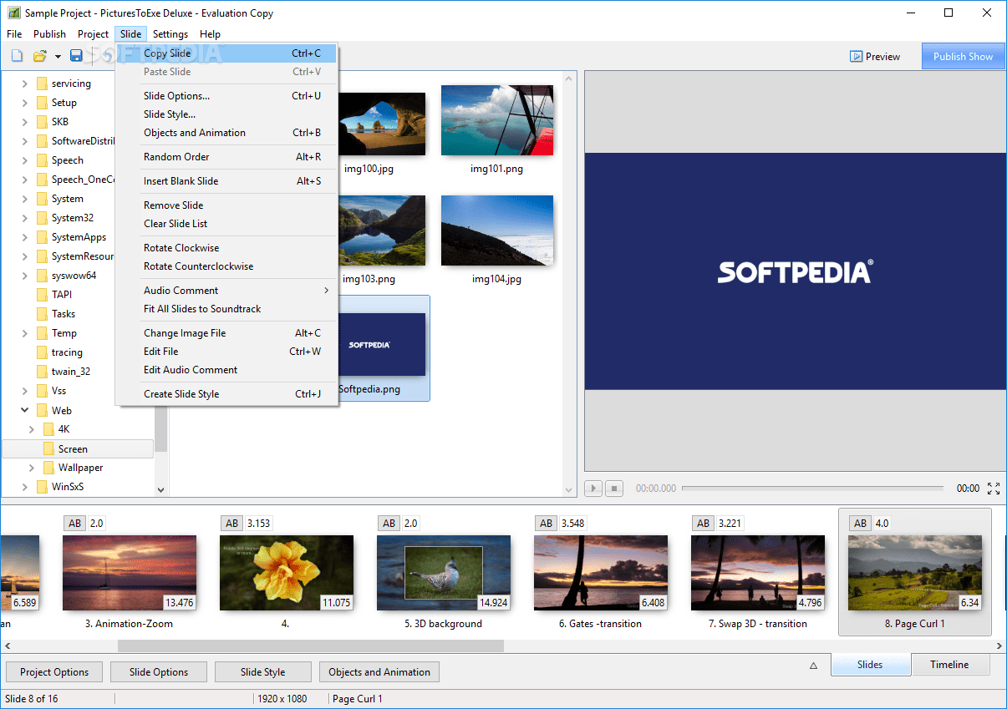Screen dimensions: 1007x709
Task: Expand the servicing folder
Action: tap(24, 84)
